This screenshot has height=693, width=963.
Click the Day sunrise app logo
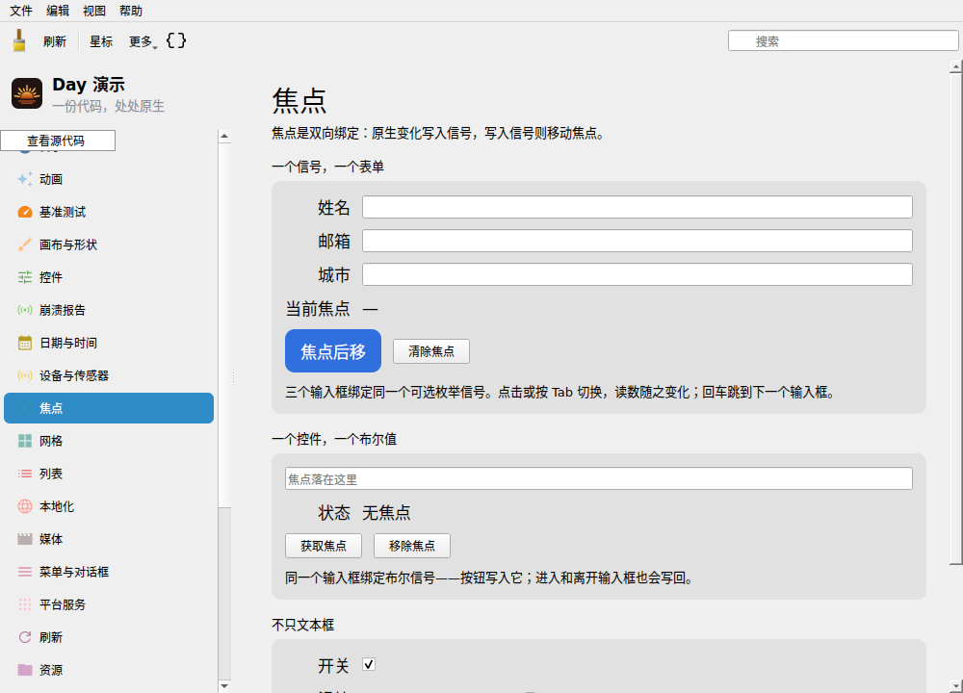pyautogui.click(x=27, y=93)
